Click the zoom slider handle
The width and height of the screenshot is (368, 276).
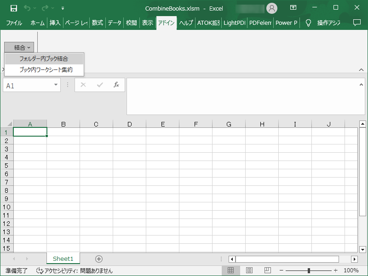[309, 270]
